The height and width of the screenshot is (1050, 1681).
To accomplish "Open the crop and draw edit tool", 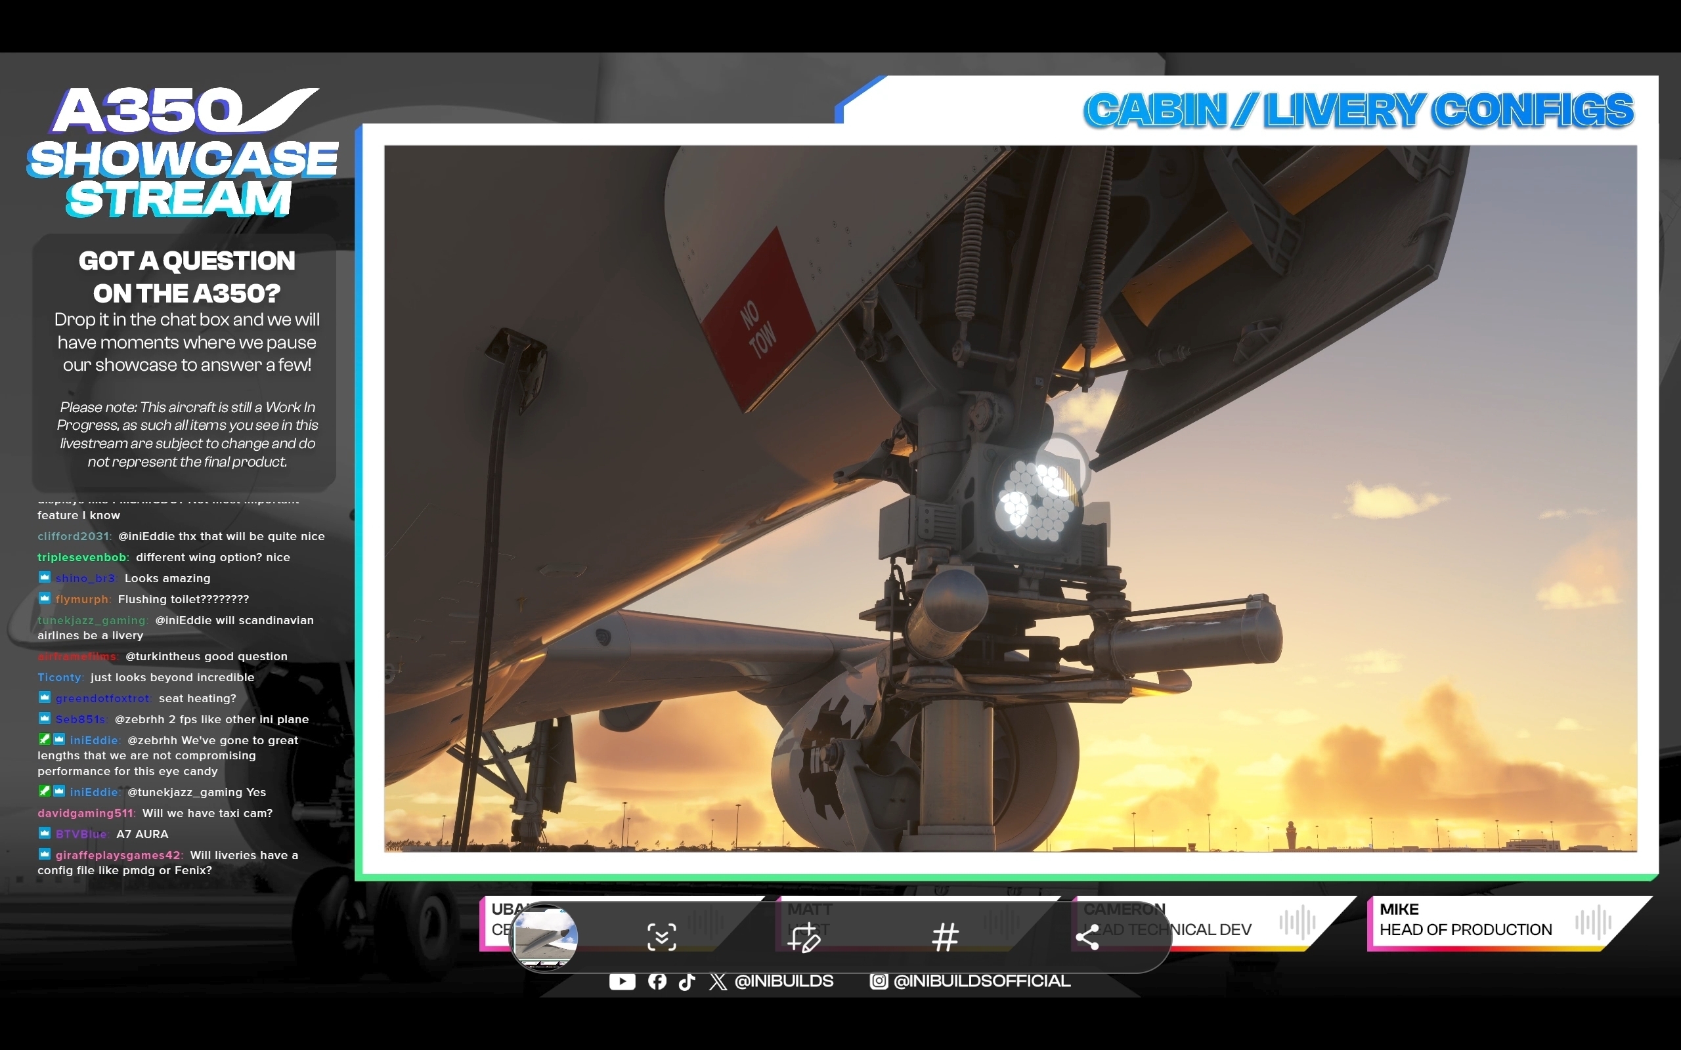I will click(804, 937).
